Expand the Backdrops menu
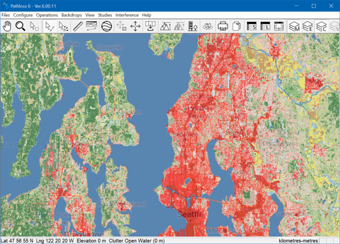 pos(71,15)
